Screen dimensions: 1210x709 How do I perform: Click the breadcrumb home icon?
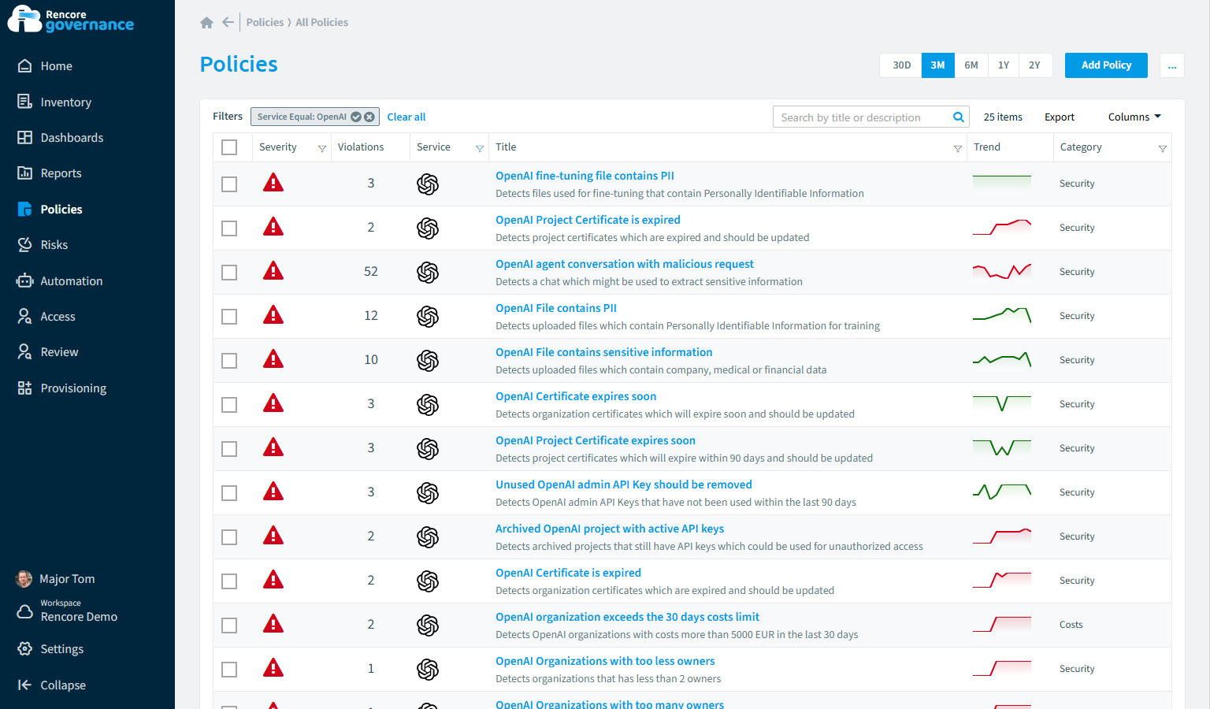(x=207, y=23)
